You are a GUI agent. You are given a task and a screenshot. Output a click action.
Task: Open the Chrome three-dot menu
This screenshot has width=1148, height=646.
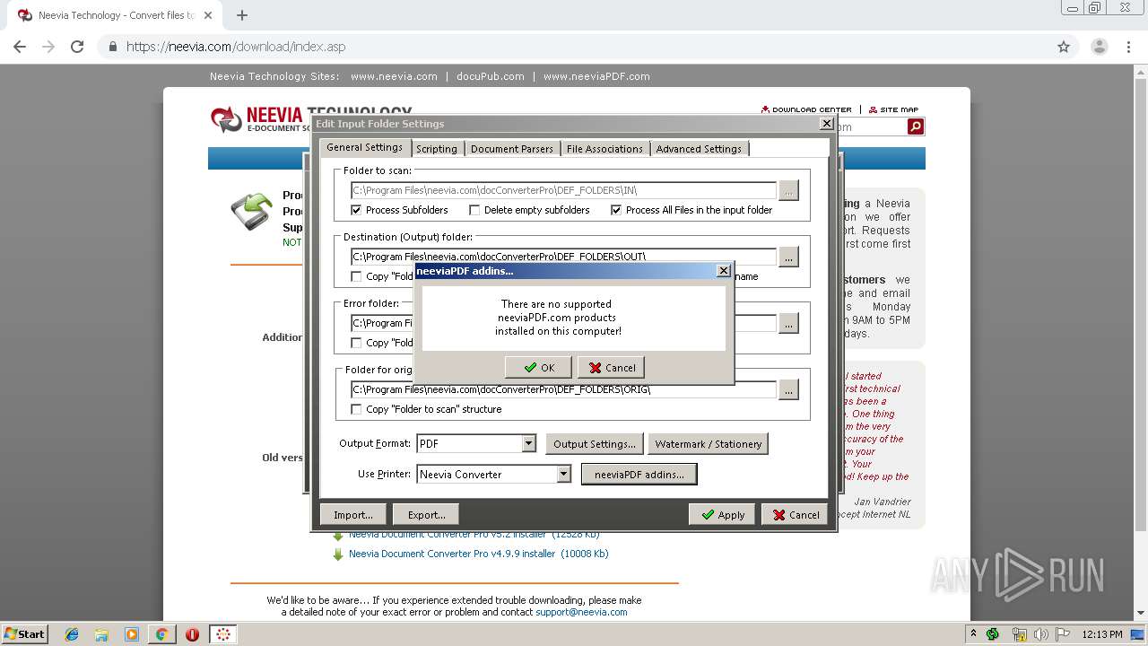point(1128,47)
